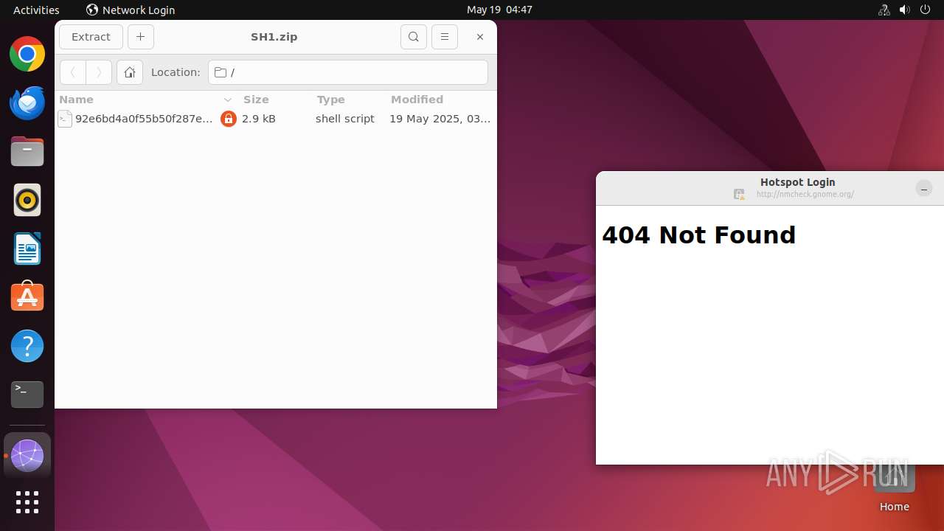The height and width of the screenshot is (531, 944).
Task: Minimize the Hotspot Login window
Action: (x=923, y=189)
